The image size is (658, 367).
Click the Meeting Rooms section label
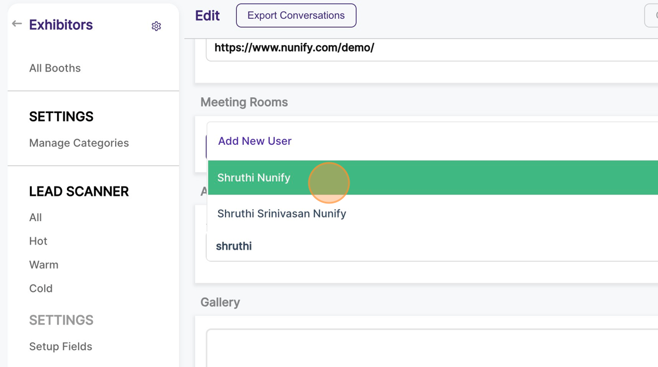tap(244, 102)
